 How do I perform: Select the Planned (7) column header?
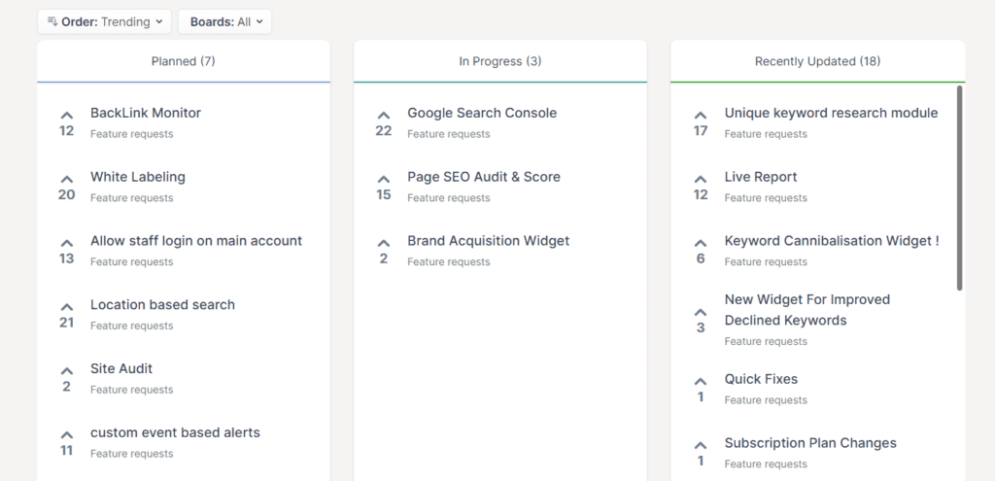[x=183, y=61]
